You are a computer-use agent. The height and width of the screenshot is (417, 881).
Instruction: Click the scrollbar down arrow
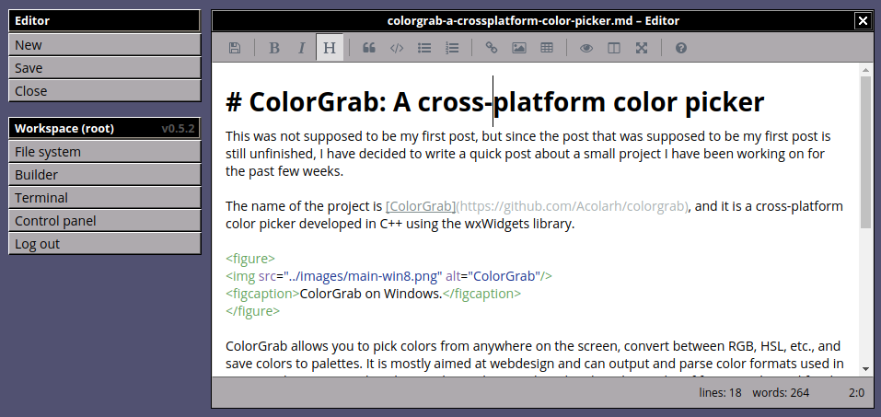click(865, 369)
